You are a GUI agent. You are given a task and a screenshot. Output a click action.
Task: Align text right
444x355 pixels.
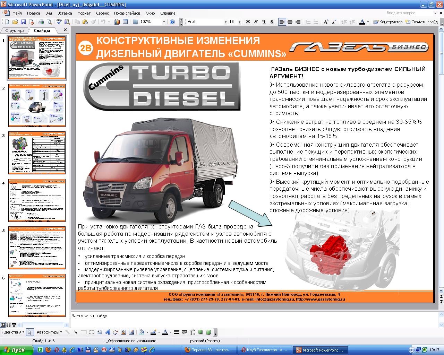[298, 22]
